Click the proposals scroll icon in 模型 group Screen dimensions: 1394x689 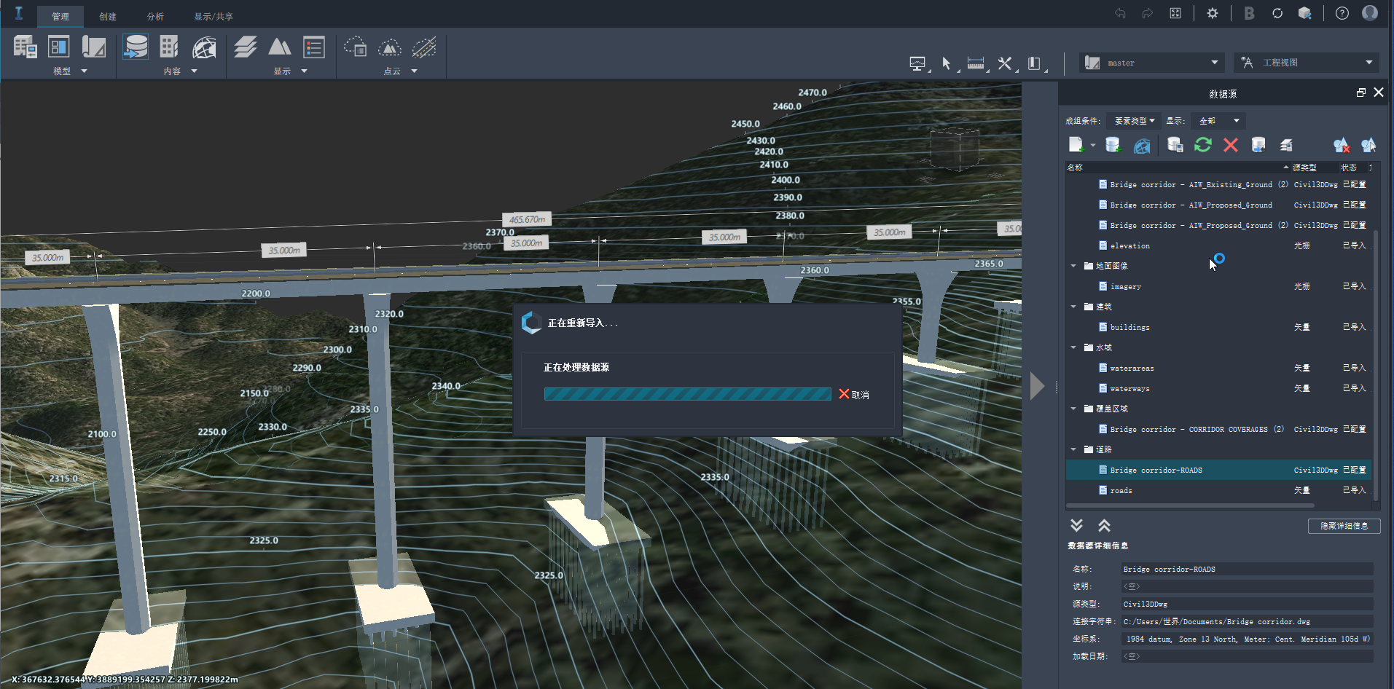94,47
